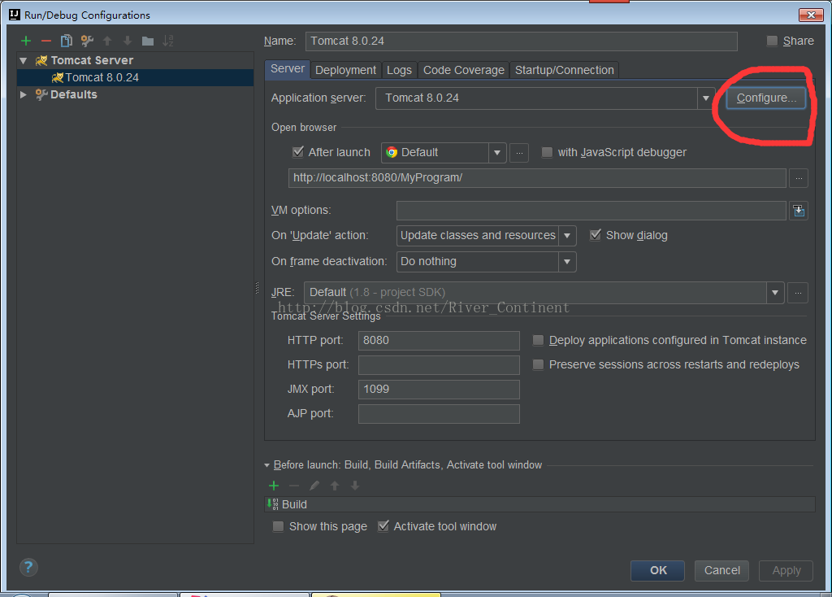Add new configuration with green plus
832x597 pixels.
pyautogui.click(x=25, y=41)
